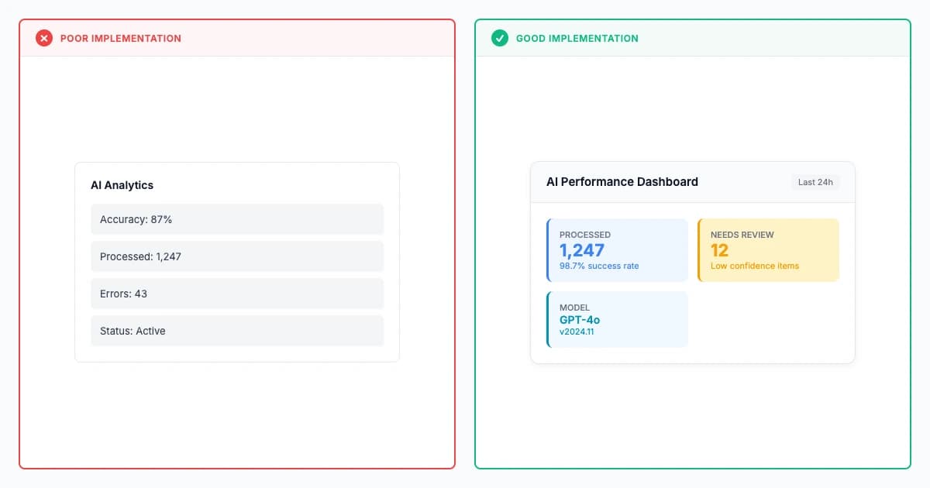
Task: Click the 'Low confidence items' text
Action: coord(755,266)
